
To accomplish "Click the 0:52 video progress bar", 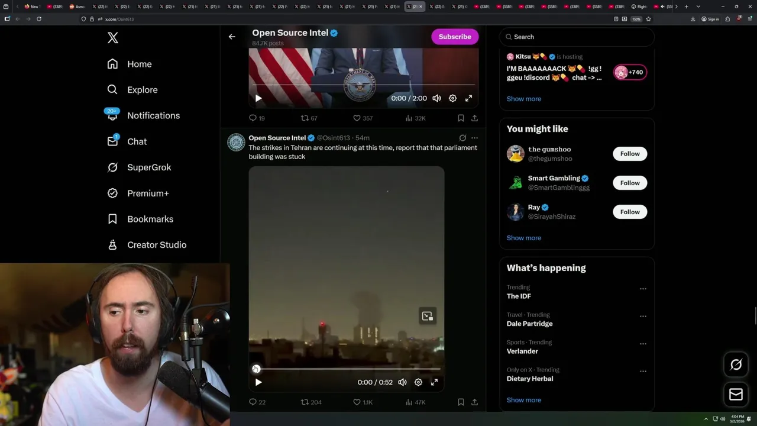I will [x=347, y=369].
